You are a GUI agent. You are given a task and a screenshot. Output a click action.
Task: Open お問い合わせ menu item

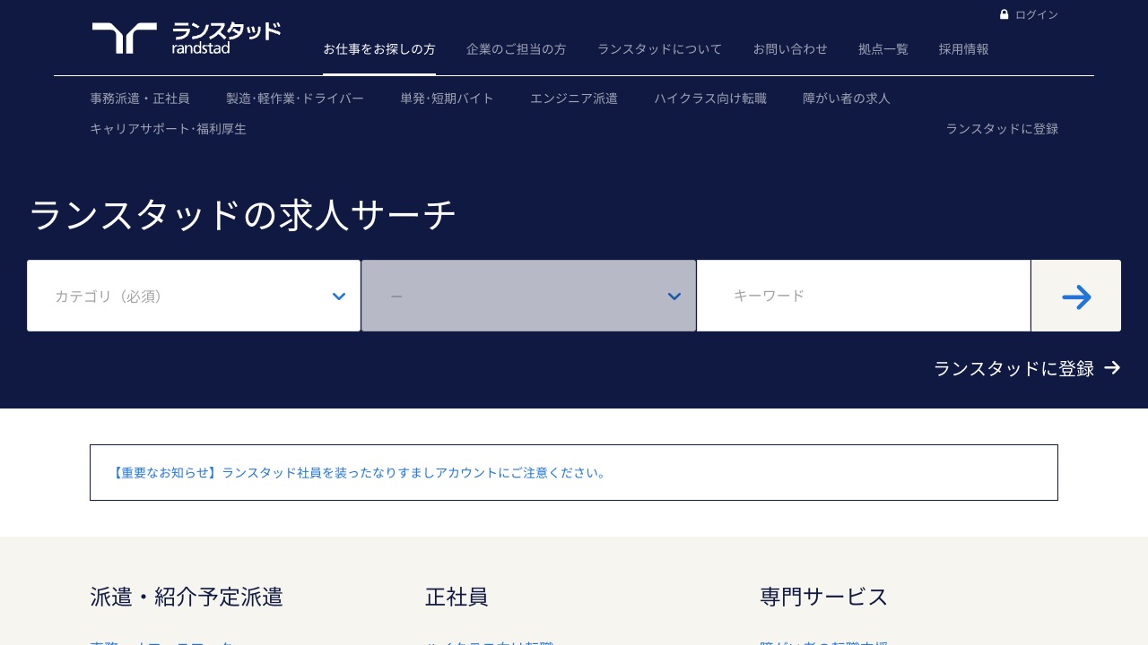(790, 49)
